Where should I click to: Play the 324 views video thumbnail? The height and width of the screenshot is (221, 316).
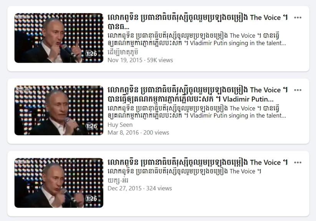[59, 183]
